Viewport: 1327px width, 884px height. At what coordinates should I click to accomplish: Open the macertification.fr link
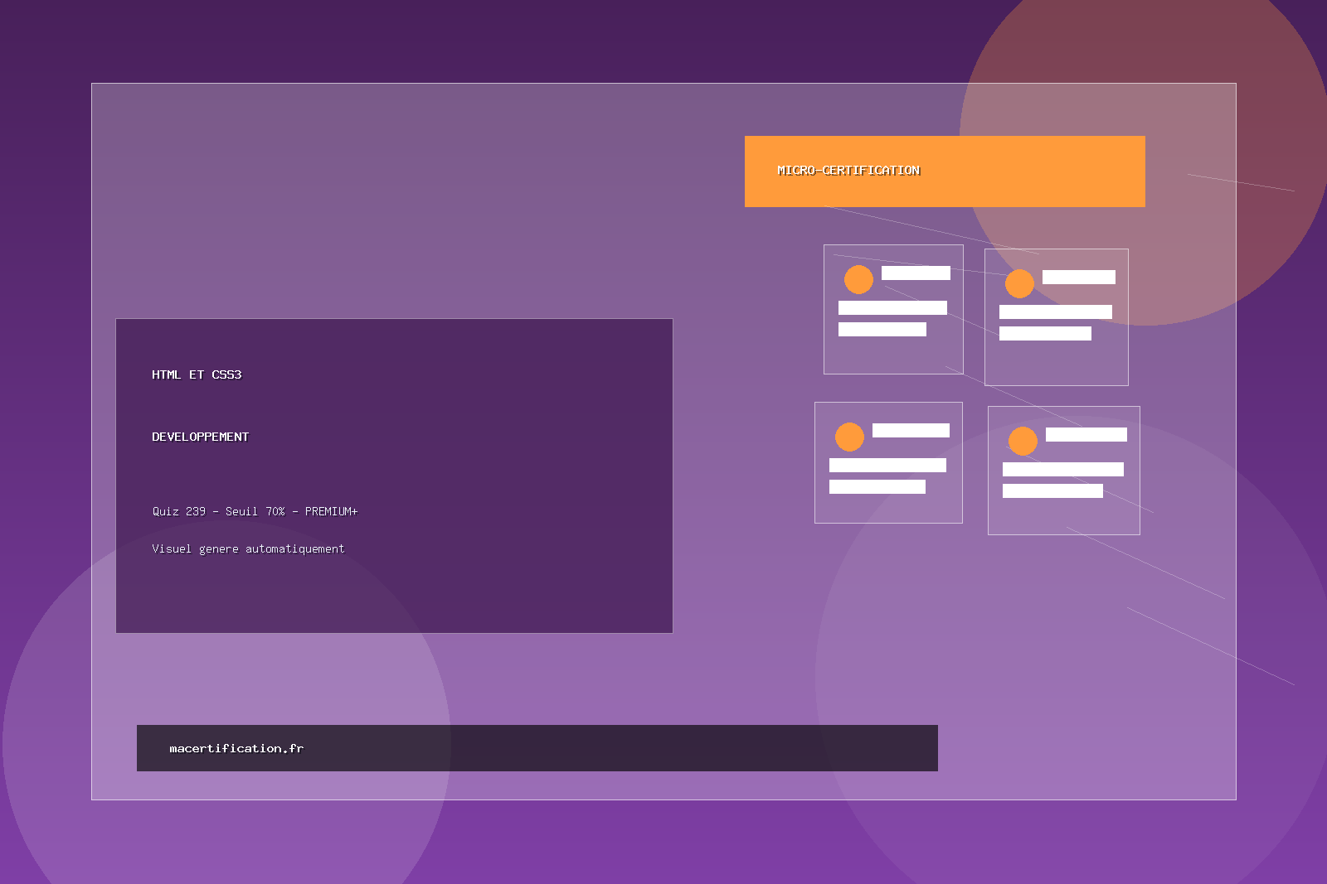pos(236,748)
